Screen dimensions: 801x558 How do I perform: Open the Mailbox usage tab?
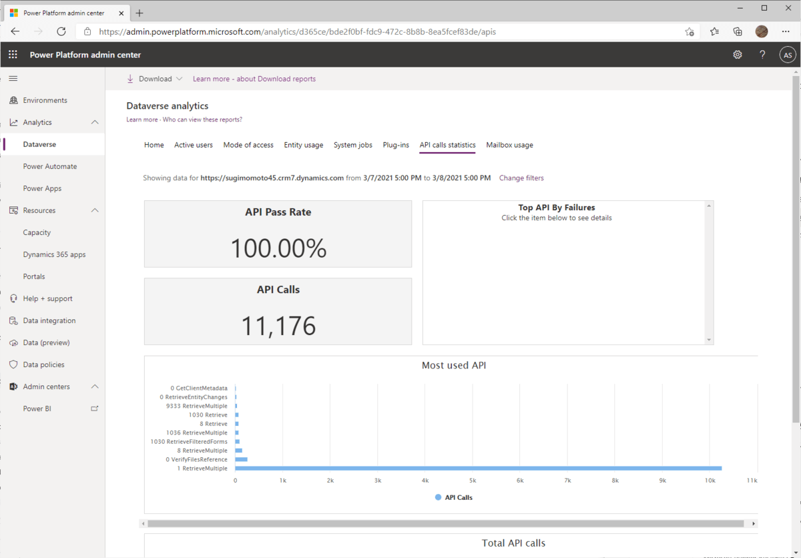tap(509, 145)
